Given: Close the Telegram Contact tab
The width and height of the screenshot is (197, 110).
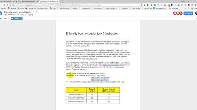Looking at the screenshot, I should [37, 2].
